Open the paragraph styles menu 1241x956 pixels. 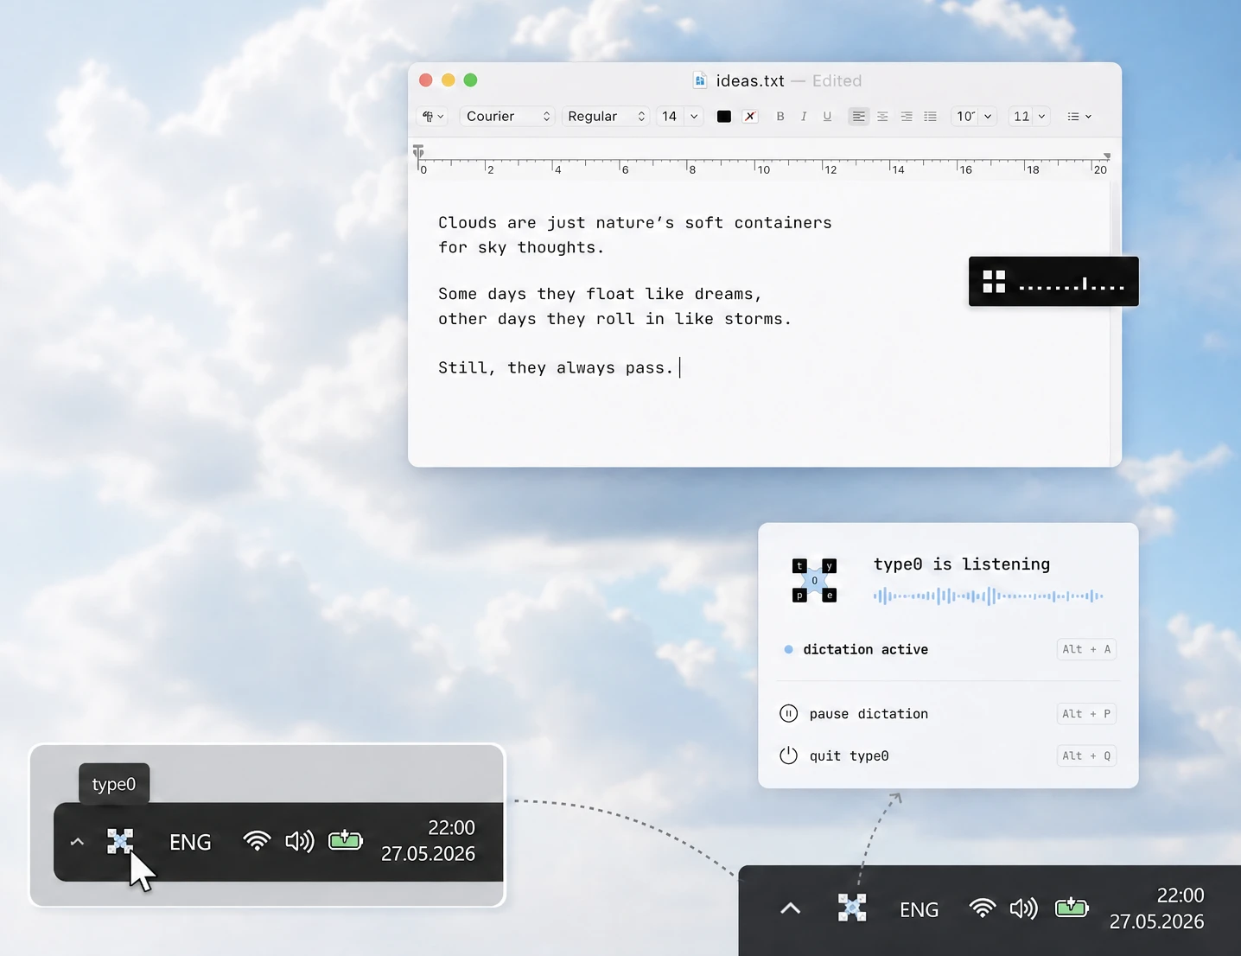[x=433, y=116]
